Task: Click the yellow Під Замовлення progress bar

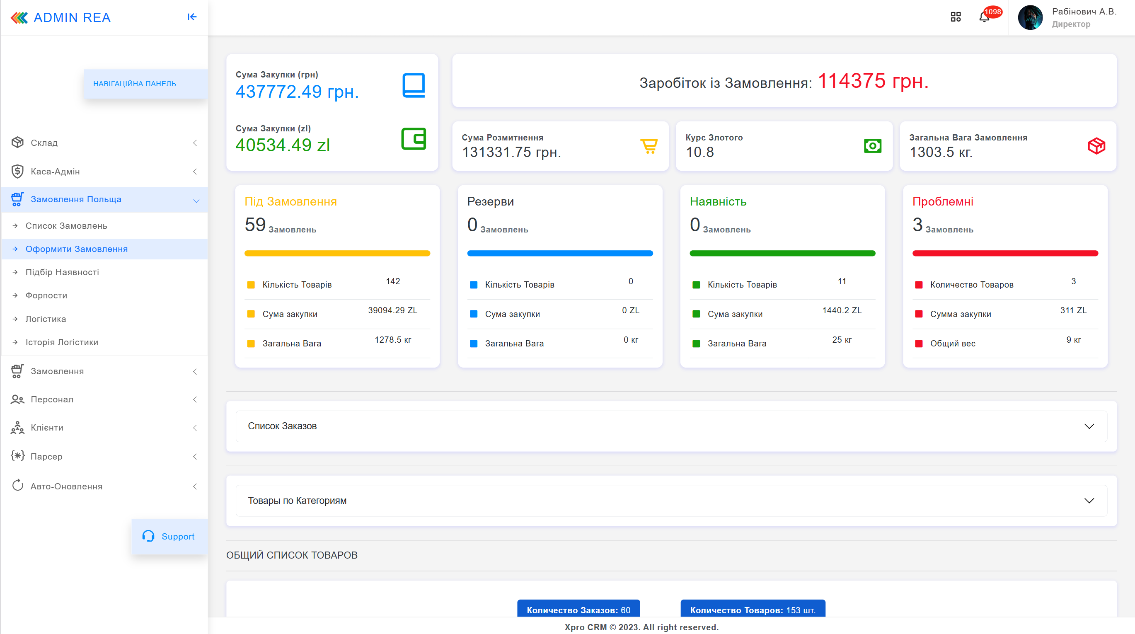Action: [337, 253]
